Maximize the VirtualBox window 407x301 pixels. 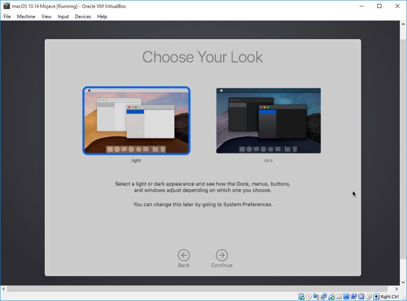(x=379, y=6)
